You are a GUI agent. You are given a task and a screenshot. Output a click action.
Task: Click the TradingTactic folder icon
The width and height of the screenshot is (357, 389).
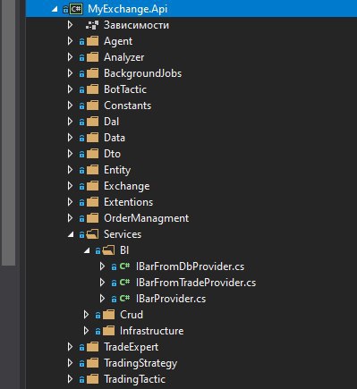coord(92,379)
